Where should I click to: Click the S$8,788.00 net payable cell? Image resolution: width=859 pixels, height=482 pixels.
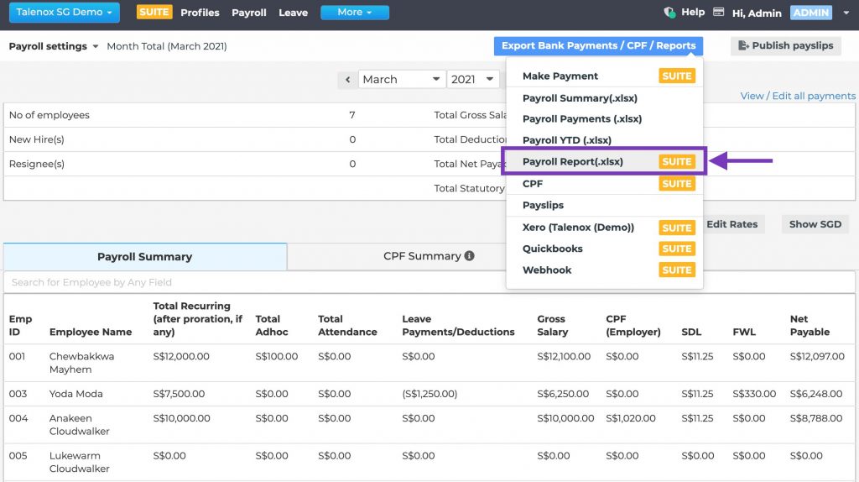click(x=815, y=418)
